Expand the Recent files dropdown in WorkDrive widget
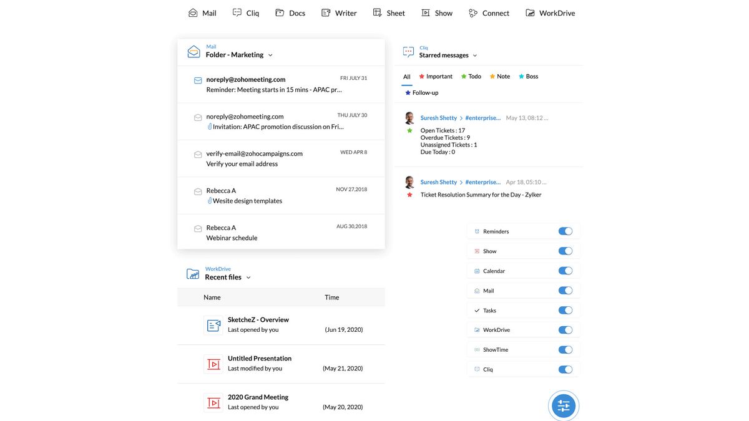Viewport: 749px width, 421px height. point(248,278)
